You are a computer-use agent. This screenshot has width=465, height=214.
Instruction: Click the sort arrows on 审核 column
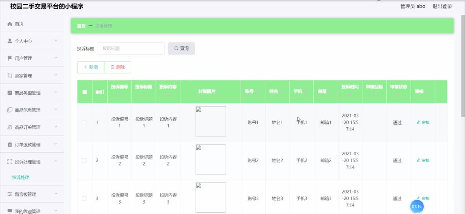[x=427, y=92]
